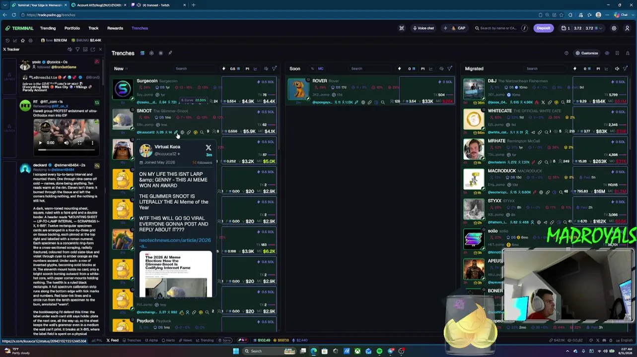Select the pill launchpad icon beside Trenches
637x357 pixels.
pos(170,53)
